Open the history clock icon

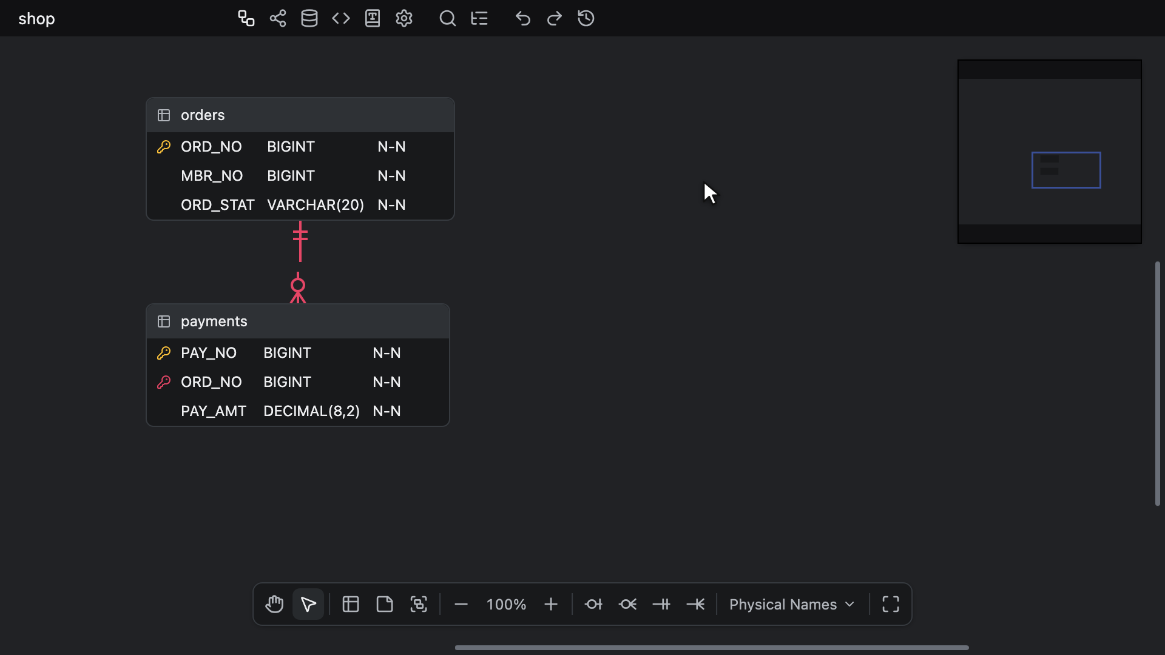pyautogui.click(x=586, y=18)
